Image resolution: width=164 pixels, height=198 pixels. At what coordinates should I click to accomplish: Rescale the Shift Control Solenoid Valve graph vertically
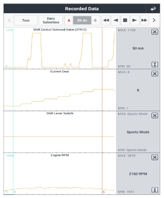point(155,65)
